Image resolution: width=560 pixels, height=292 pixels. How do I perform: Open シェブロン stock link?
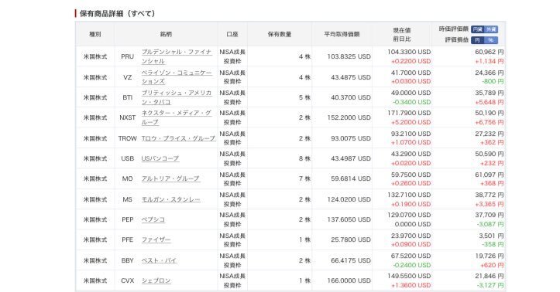pyautogui.click(x=156, y=280)
